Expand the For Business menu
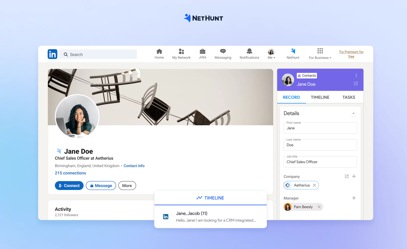The height and width of the screenshot is (249, 407). click(320, 54)
